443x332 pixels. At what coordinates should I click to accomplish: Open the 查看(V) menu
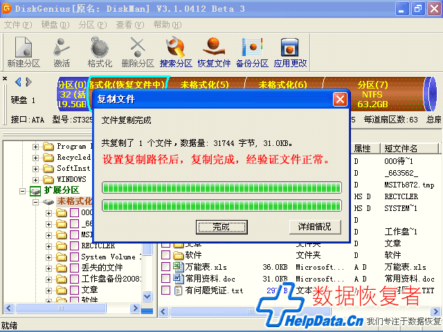129,25
